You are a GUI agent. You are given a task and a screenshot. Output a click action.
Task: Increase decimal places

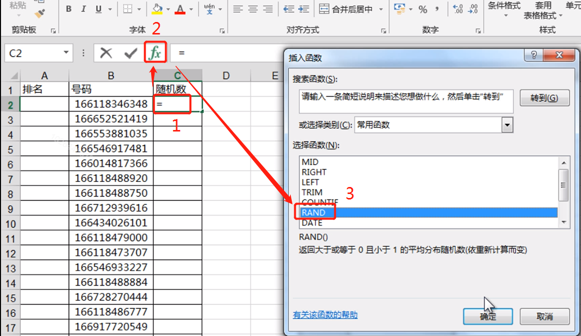click(458, 9)
